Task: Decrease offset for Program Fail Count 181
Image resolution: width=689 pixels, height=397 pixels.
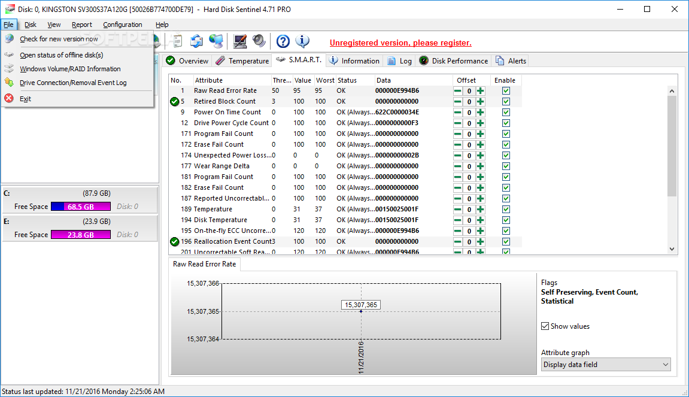Action: coord(457,177)
